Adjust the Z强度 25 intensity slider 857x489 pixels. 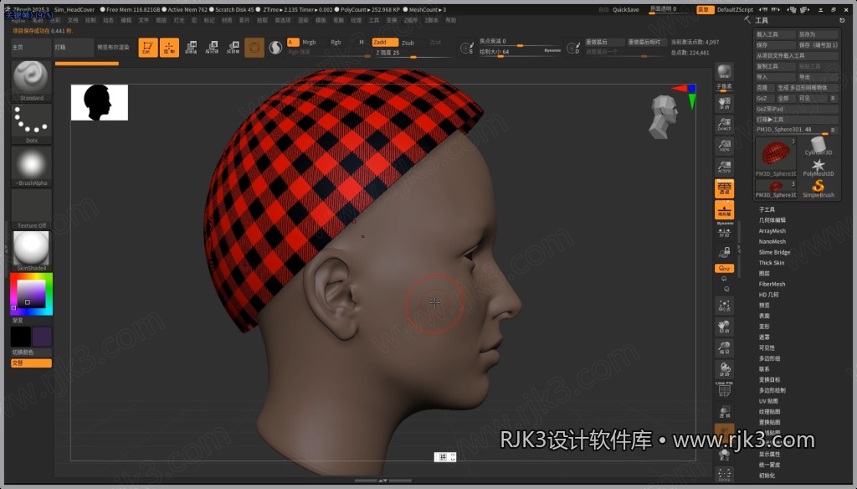(x=413, y=53)
